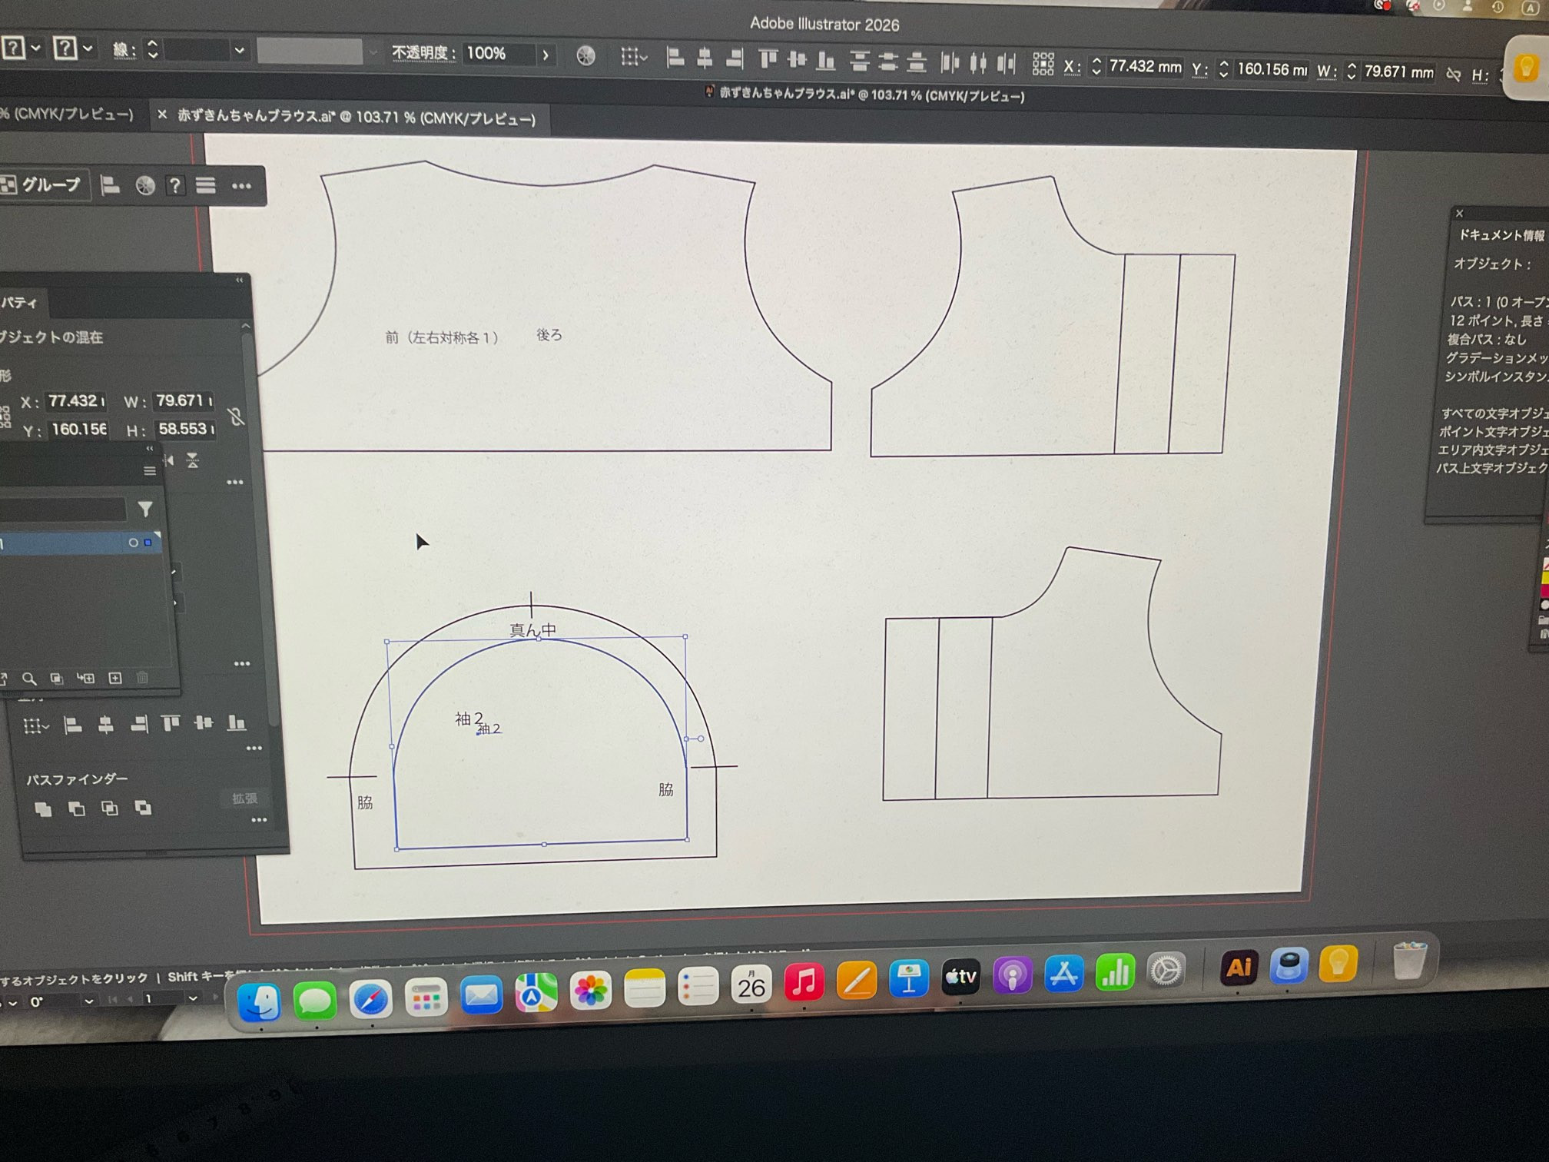The height and width of the screenshot is (1162, 1549).
Task: Open the stroke weight dropdown
Action: [240, 51]
